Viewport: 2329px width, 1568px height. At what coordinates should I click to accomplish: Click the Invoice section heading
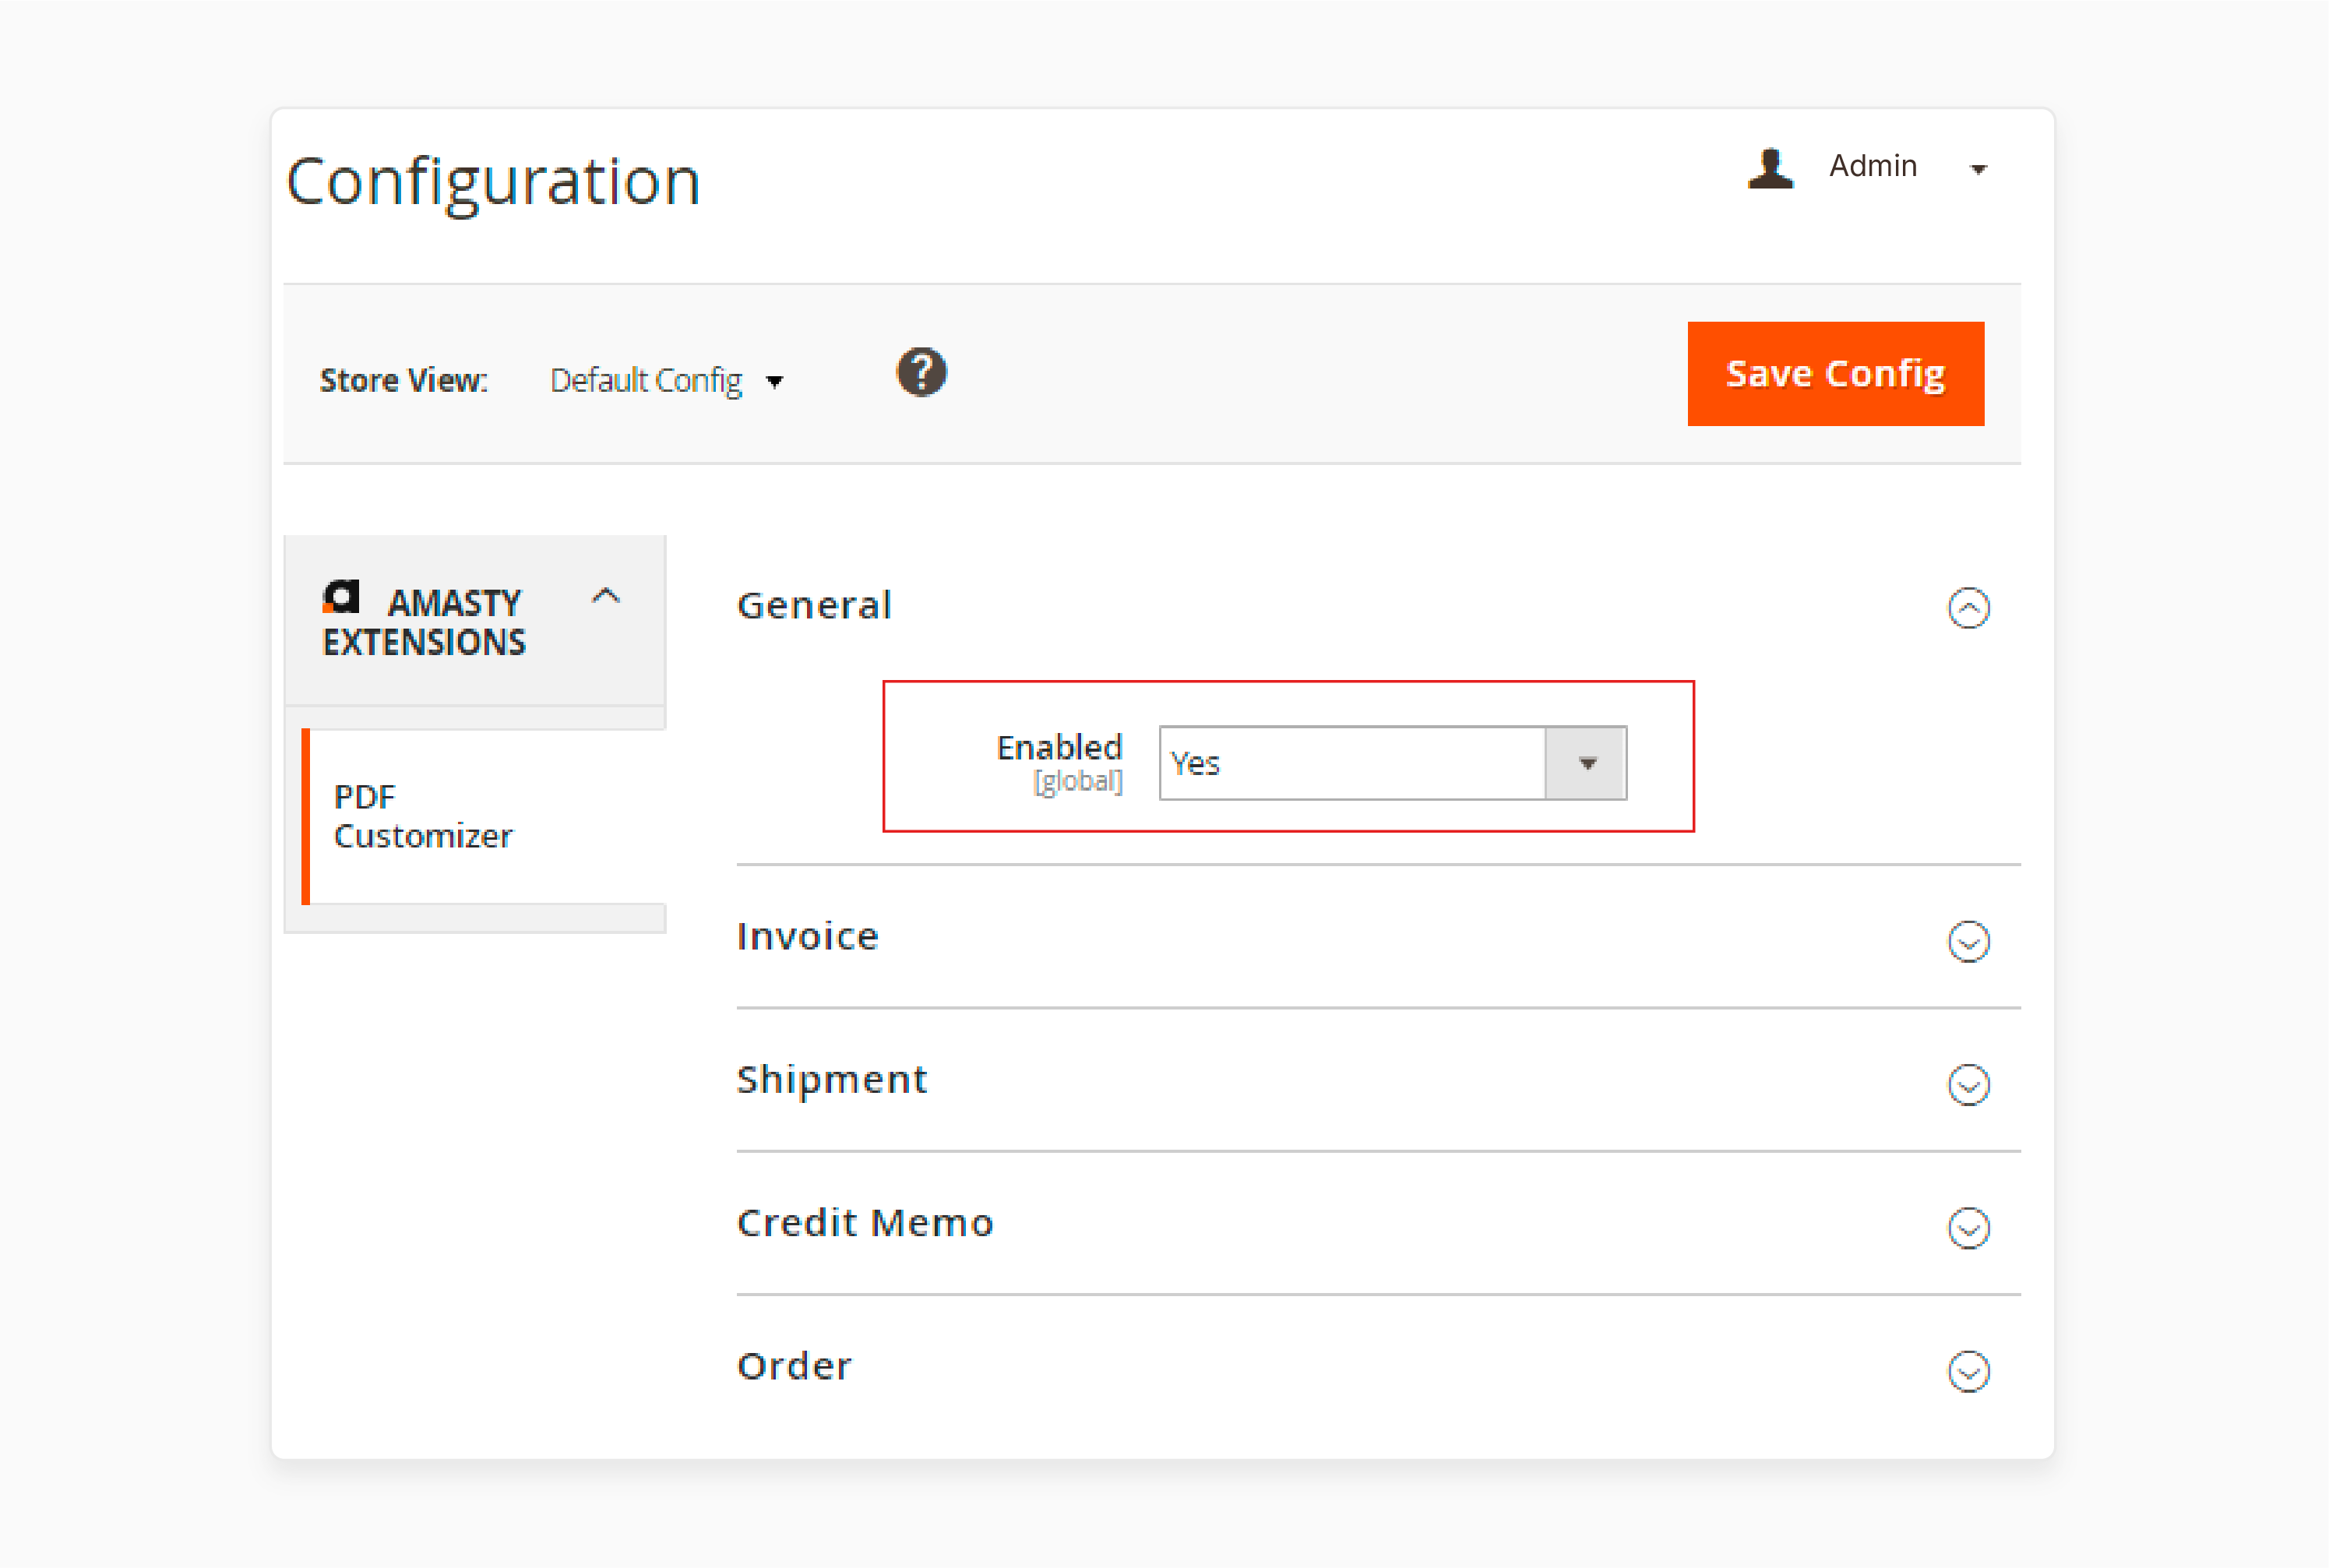(x=807, y=937)
